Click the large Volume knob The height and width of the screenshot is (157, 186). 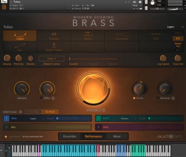pyautogui.click(x=22, y=89)
